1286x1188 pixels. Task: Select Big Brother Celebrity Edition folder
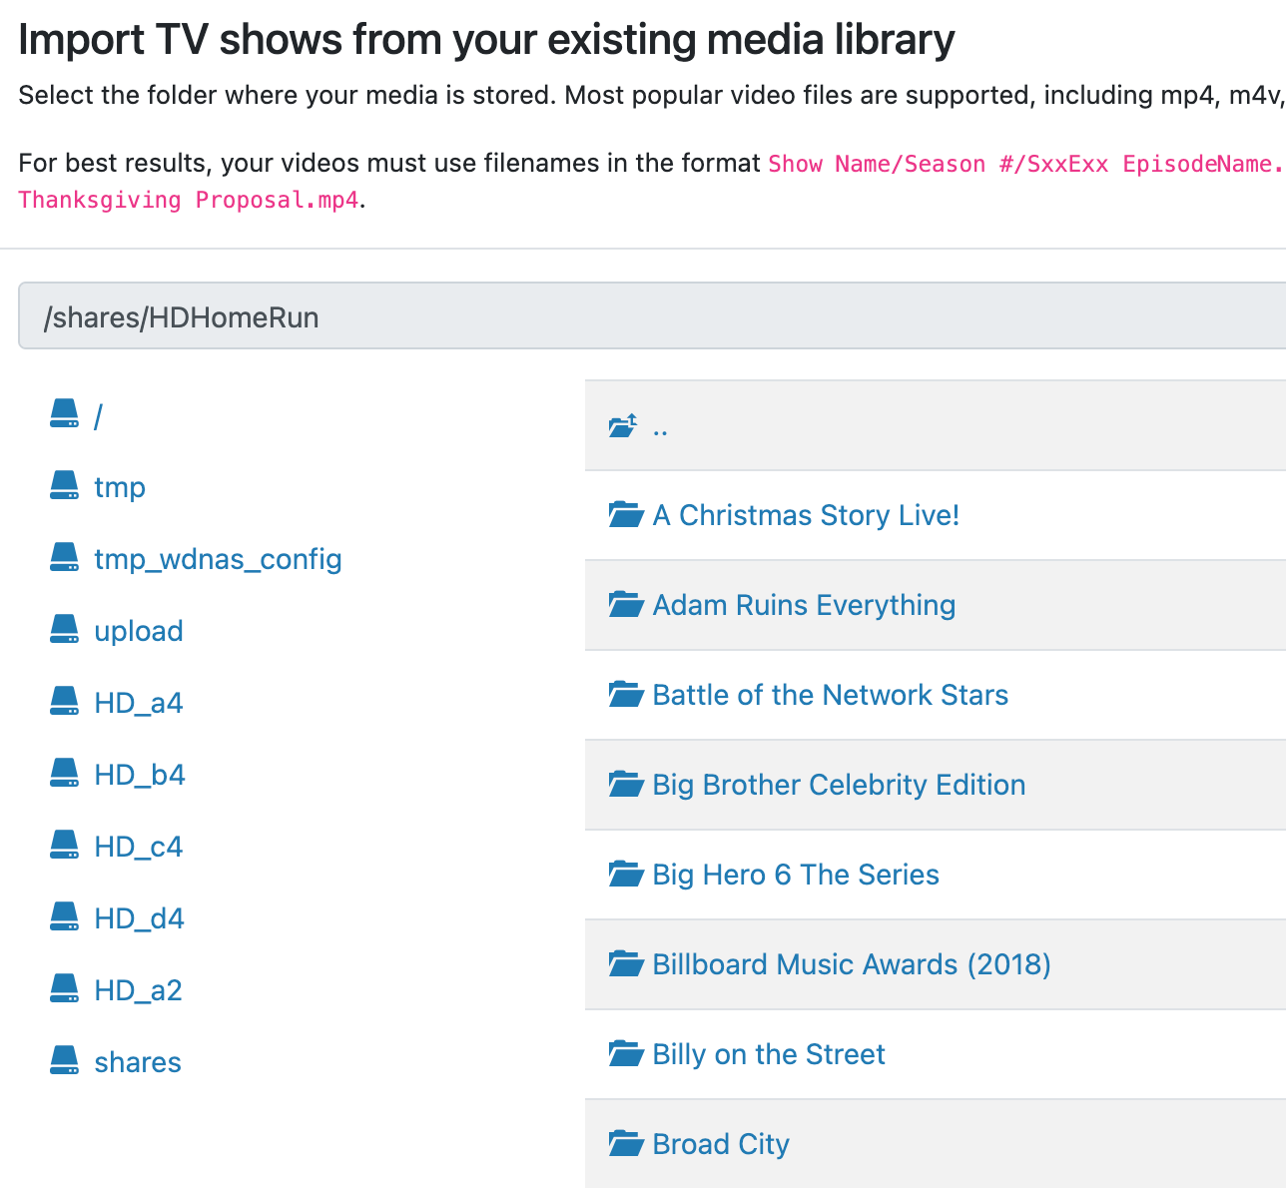click(x=839, y=785)
